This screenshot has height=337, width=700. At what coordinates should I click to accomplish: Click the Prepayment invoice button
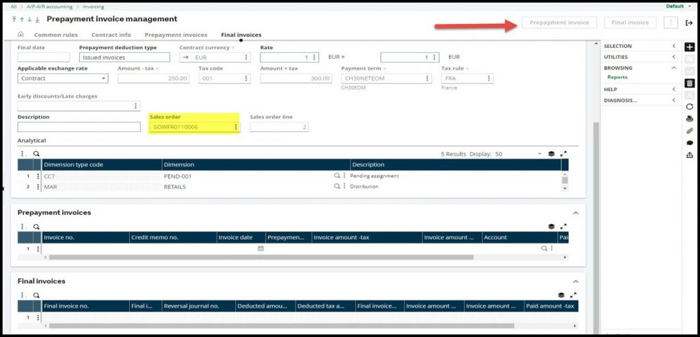coord(559,23)
